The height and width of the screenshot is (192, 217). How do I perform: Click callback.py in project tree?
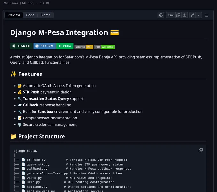point(37,169)
